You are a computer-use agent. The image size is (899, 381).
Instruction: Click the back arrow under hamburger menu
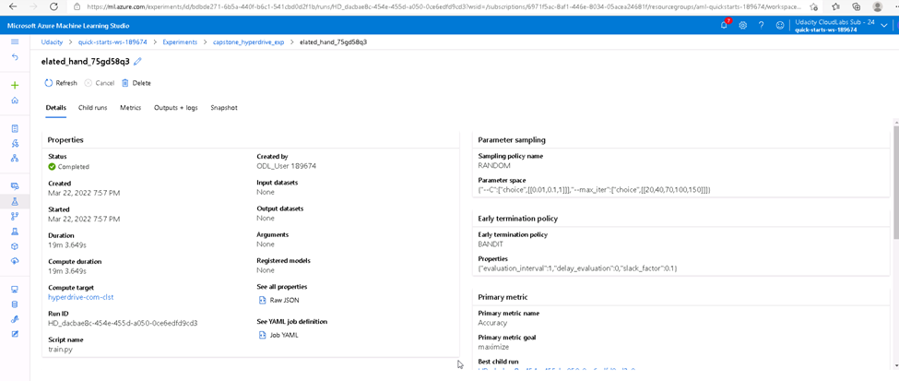(x=15, y=57)
